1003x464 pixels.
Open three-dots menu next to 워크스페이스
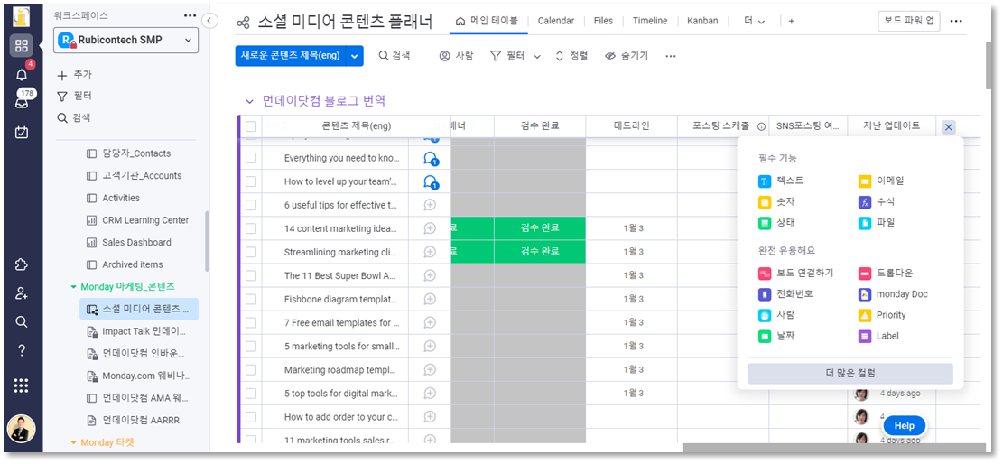(190, 15)
